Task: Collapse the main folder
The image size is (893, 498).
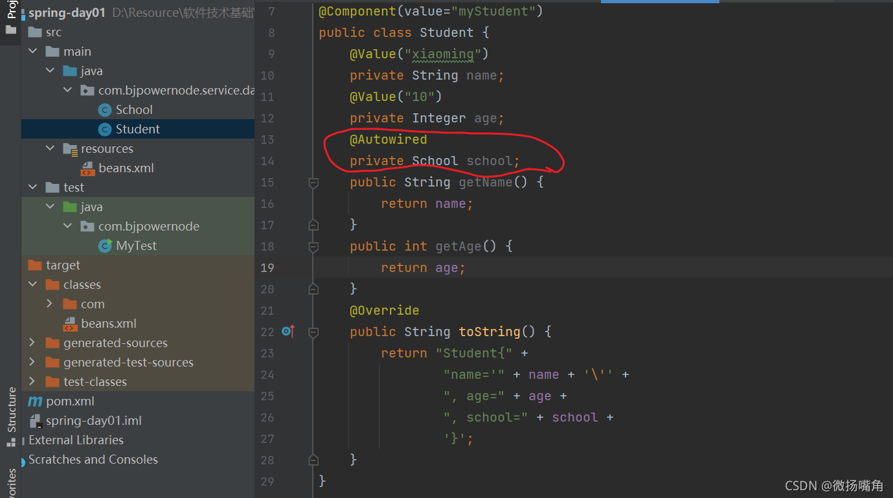Action: (32, 52)
